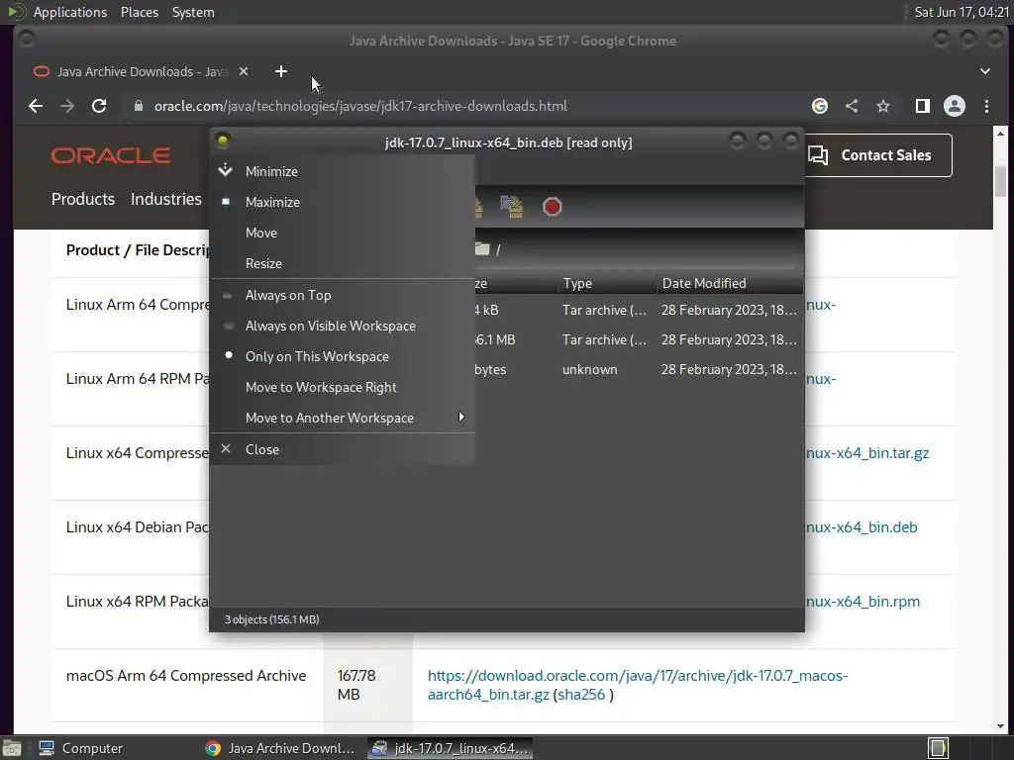
Task: Toggle Always on Top option
Action: 342,295
